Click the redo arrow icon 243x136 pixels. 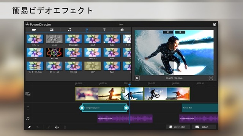pos(37,127)
